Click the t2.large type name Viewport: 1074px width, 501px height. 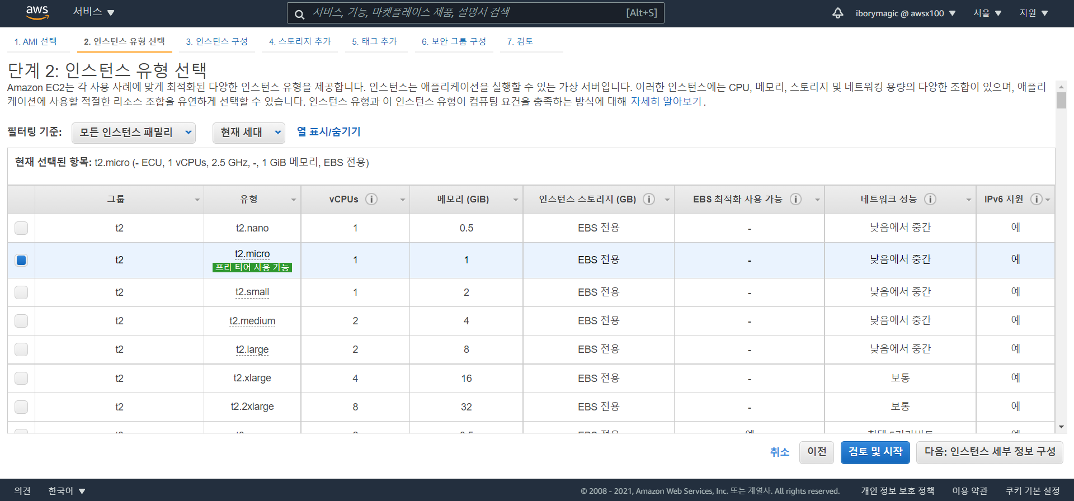click(252, 349)
